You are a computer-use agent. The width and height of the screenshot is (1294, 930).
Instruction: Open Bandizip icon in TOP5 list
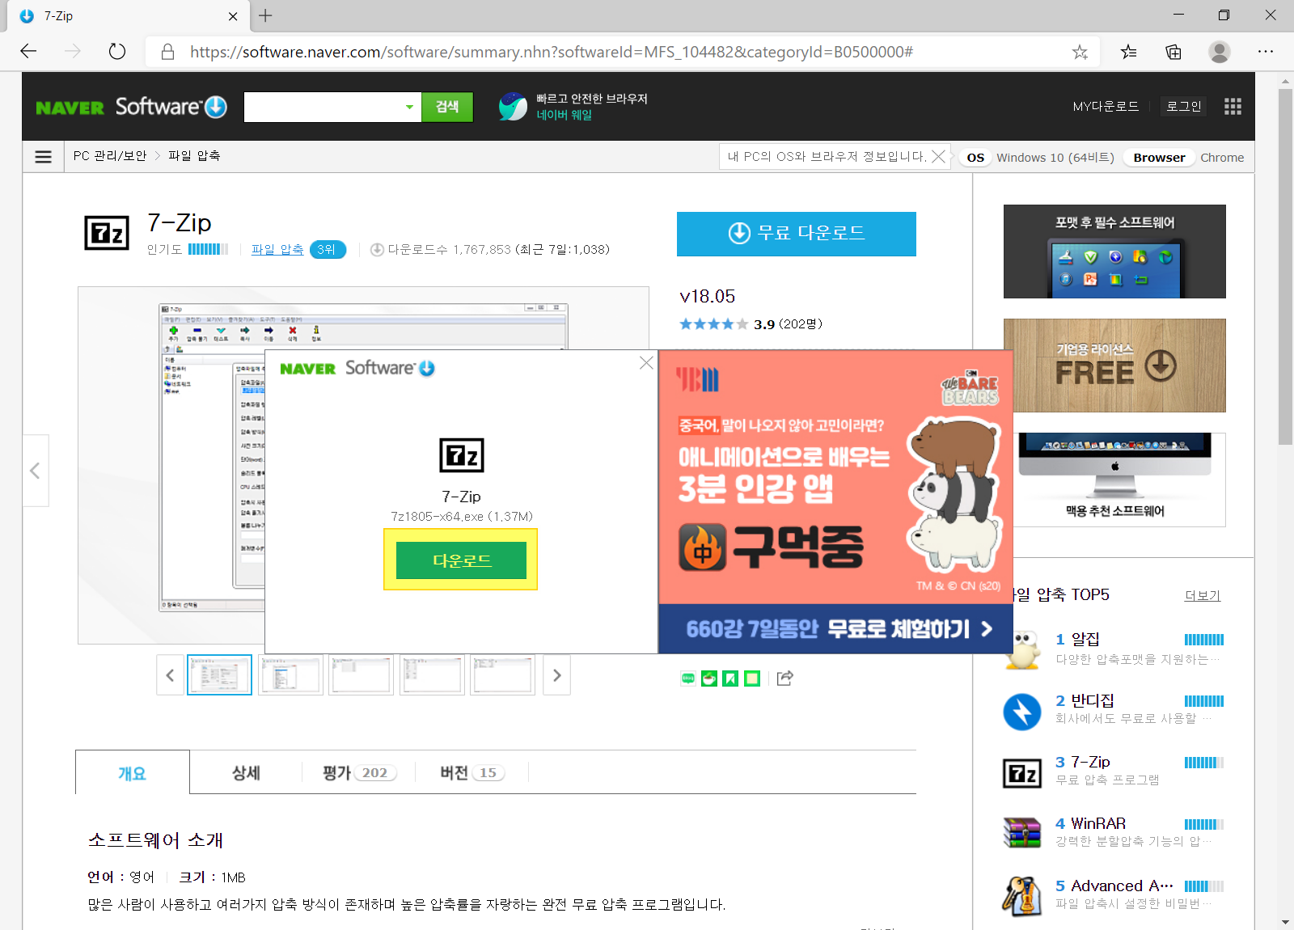pos(1022,712)
